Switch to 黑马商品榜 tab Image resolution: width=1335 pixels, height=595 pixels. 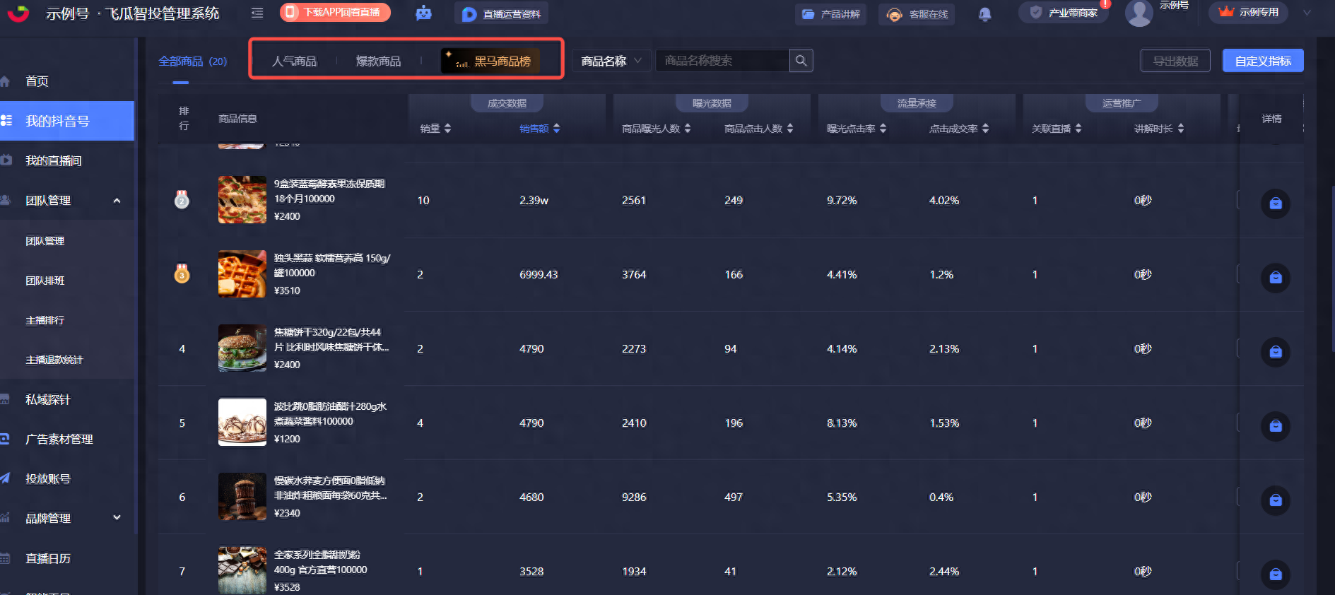[490, 61]
